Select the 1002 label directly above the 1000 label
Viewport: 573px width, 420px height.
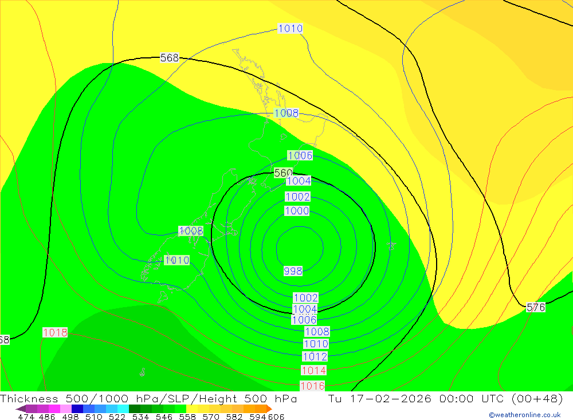(x=297, y=197)
